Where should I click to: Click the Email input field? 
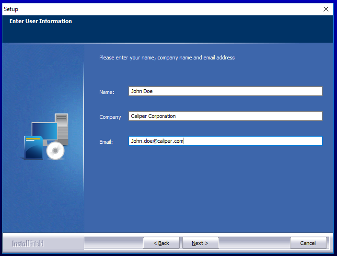click(x=225, y=141)
